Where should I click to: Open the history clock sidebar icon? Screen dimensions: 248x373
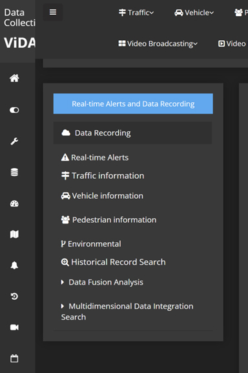[14, 296]
